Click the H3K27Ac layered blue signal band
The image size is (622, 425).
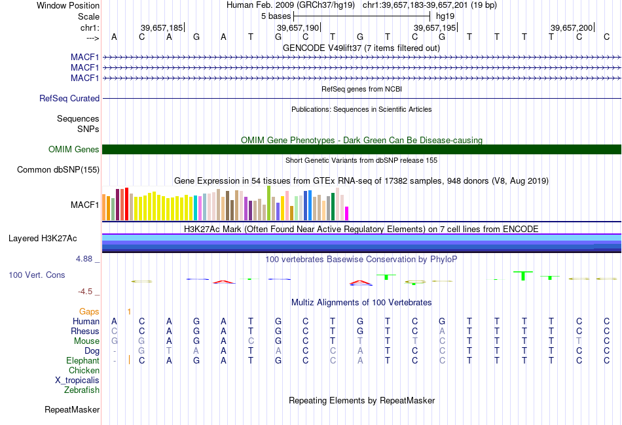361,243
